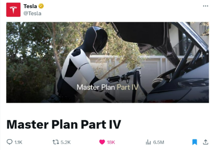Click the gold verified badge next to Tesla

pyautogui.click(x=41, y=6)
